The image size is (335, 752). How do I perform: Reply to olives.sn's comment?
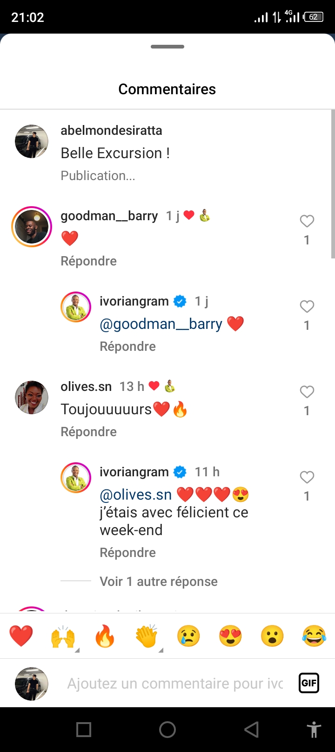coord(89,432)
